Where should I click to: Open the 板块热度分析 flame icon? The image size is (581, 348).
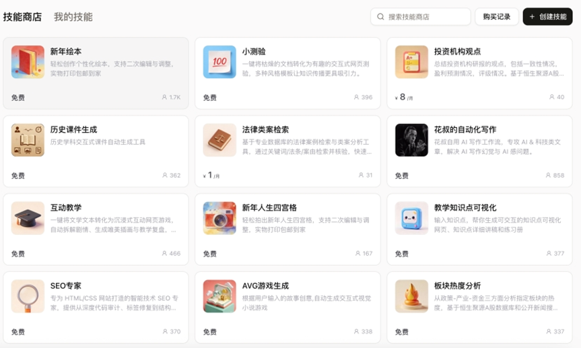point(411,296)
